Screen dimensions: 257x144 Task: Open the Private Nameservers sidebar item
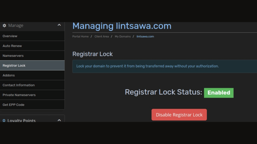tap(32, 95)
